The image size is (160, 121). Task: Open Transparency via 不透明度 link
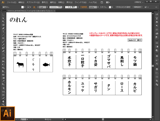click(84, 7)
